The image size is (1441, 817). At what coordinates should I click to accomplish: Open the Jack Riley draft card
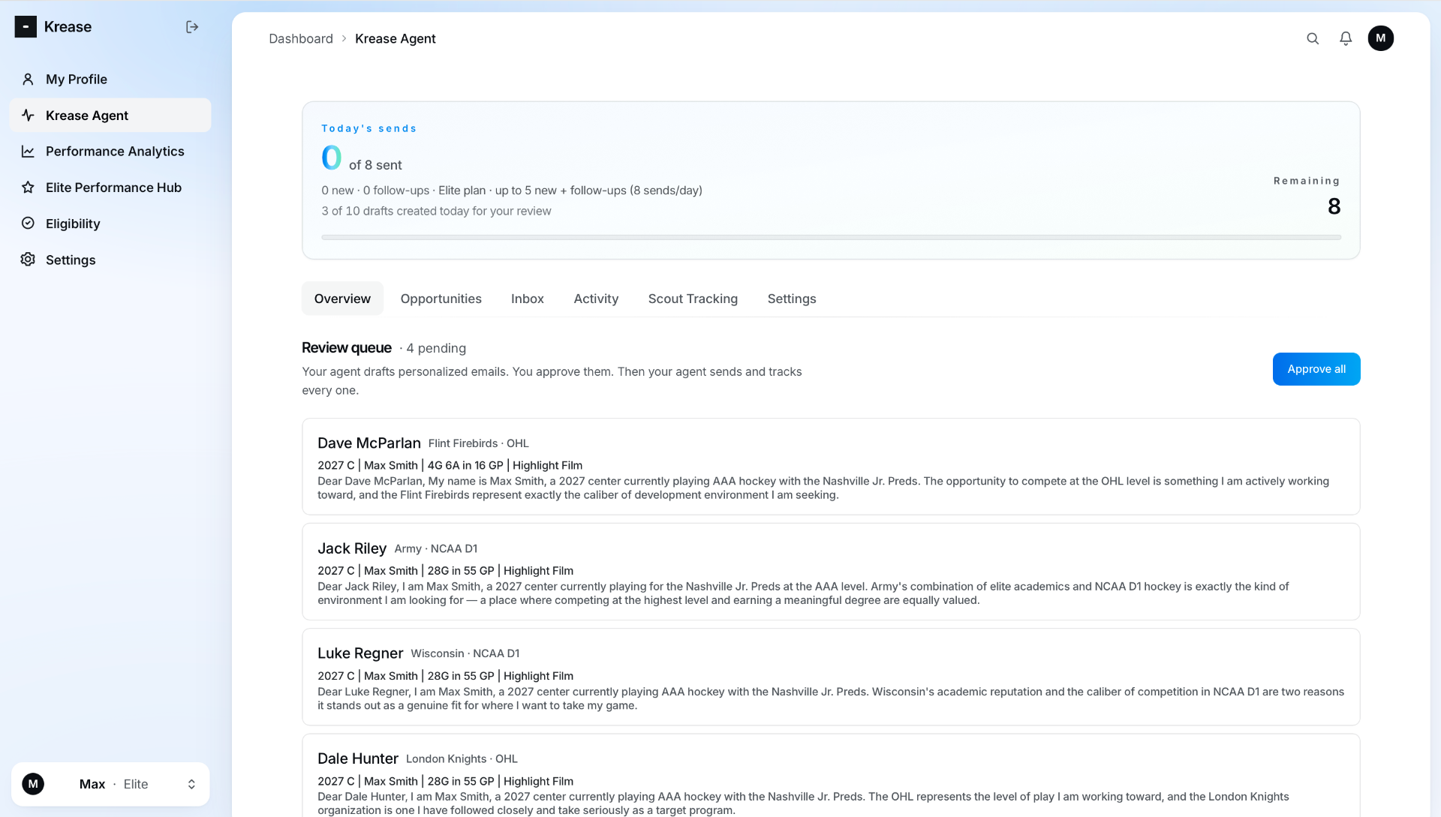pyautogui.click(x=831, y=572)
